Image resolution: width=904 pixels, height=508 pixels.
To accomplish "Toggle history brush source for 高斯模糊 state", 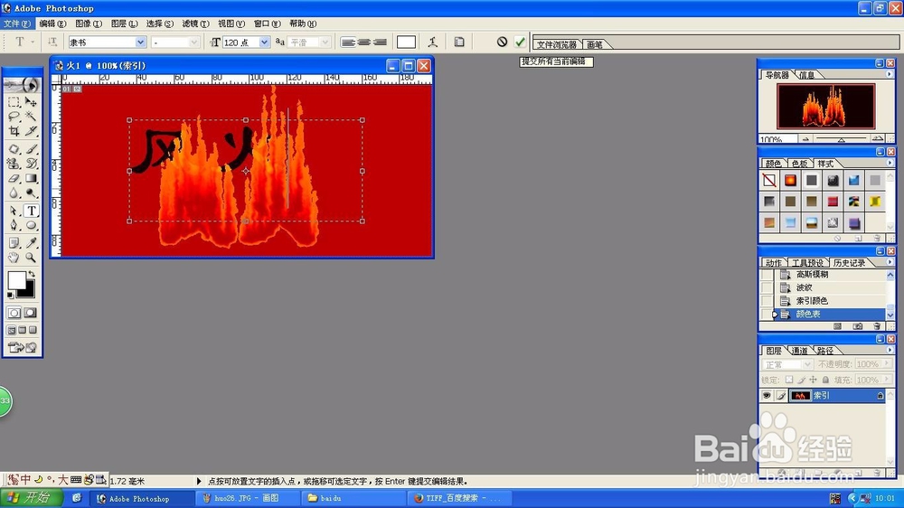I will (767, 275).
